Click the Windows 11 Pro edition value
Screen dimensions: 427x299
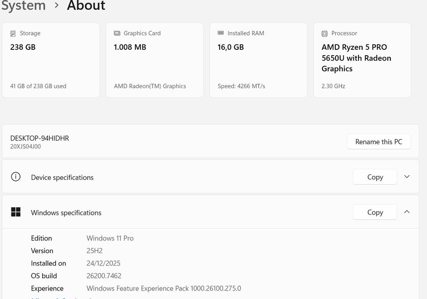(x=110, y=238)
